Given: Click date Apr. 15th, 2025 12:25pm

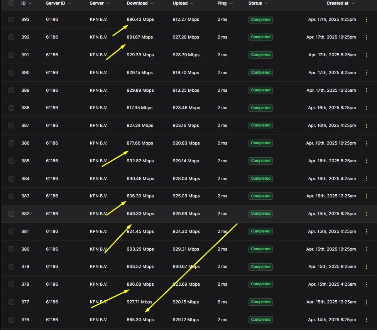Looking at the screenshot, I should pyautogui.click(x=331, y=249).
